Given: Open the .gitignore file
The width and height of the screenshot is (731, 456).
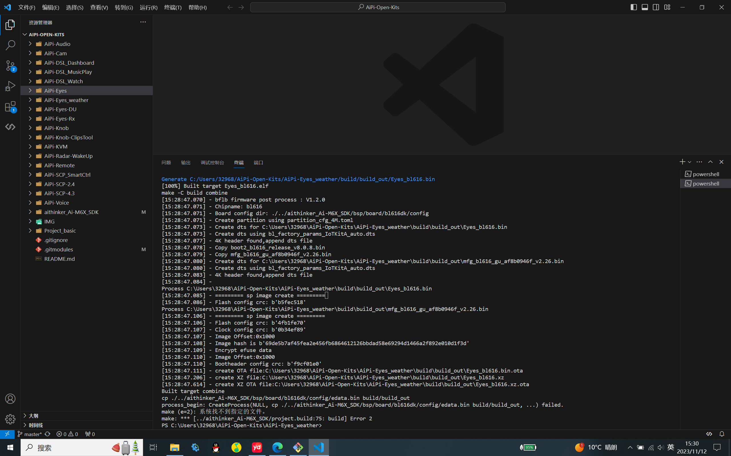Looking at the screenshot, I should tap(87, 240).
